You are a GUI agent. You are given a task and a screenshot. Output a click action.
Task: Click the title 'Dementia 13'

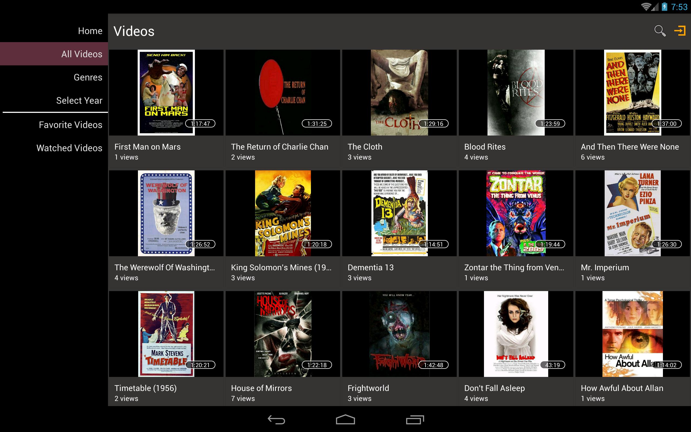[x=370, y=267]
